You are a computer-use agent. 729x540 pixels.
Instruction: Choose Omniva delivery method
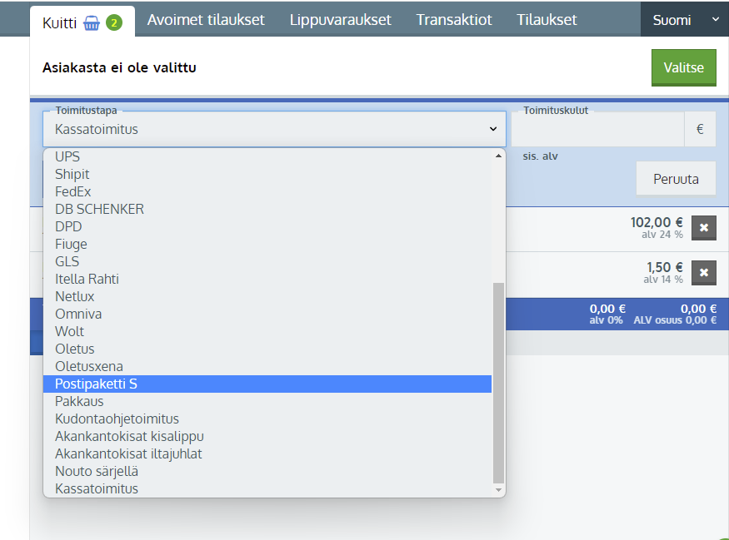tap(267, 314)
